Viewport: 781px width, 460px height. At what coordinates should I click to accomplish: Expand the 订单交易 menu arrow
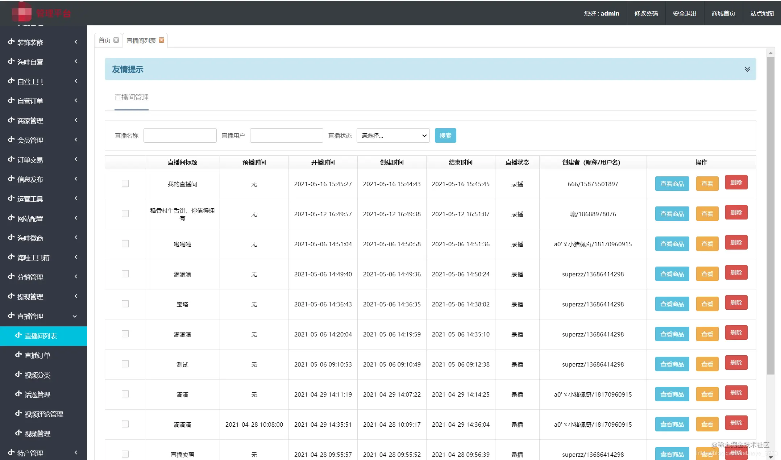76,159
